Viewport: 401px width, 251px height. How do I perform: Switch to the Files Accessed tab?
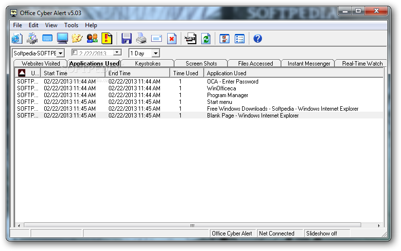click(x=255, y=63)
